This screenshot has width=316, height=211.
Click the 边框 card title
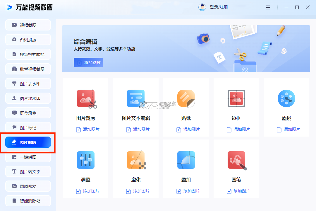[236, 118]
